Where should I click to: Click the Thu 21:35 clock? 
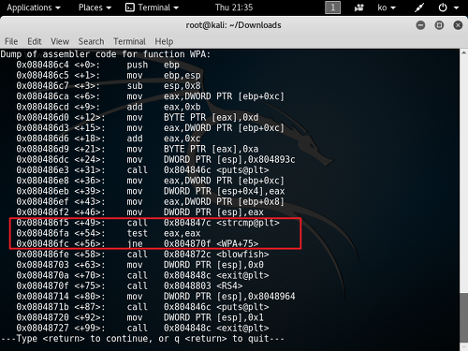click(234, 7)
